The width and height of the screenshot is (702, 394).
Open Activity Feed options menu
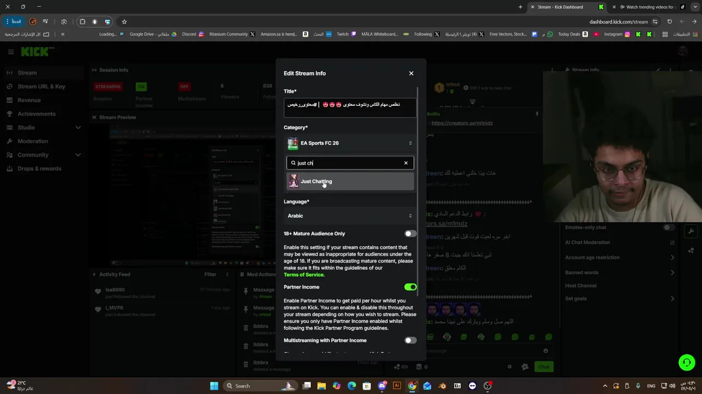click(x=227, y=275)
